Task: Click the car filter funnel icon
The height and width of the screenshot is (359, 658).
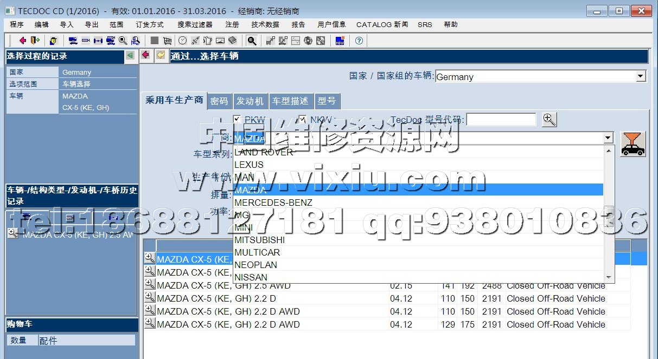Action: 633,144
